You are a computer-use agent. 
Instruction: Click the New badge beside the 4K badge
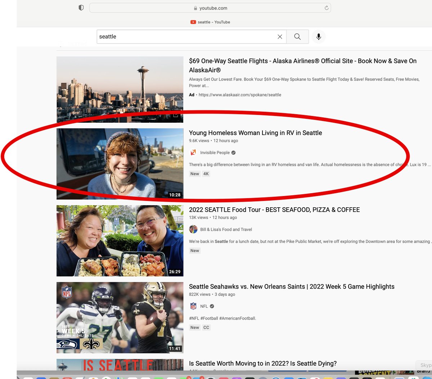[x=195, y=174]
